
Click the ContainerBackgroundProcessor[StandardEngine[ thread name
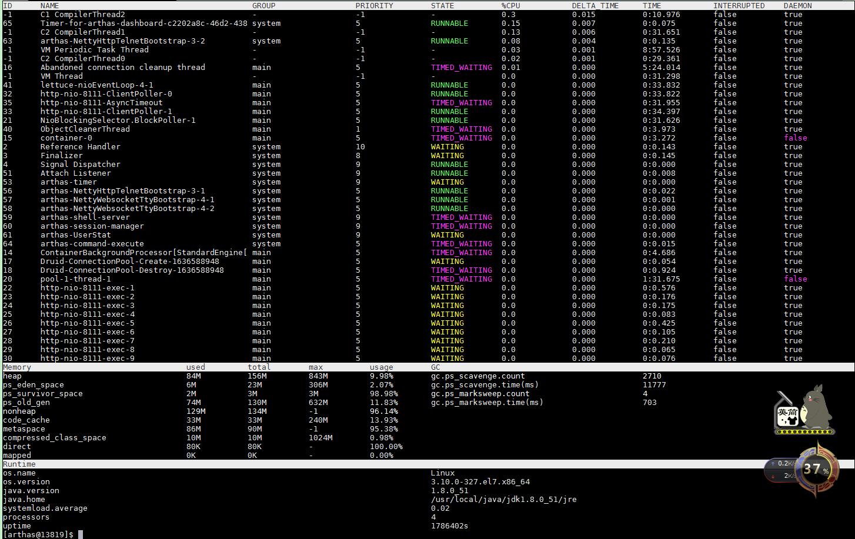(x=144, y=252)
